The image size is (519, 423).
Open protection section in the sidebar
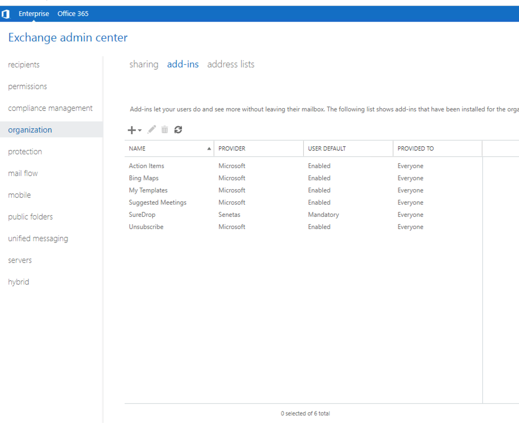click(25, 152)
